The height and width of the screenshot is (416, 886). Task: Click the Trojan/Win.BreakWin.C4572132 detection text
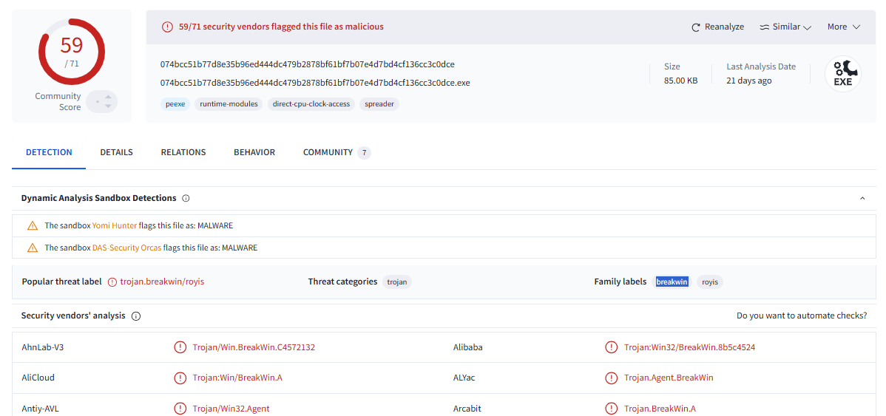pos(254,347)
